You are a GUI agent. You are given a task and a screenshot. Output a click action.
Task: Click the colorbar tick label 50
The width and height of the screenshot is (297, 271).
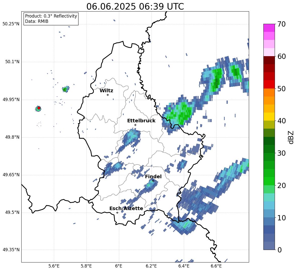click(x=281, y=89)
